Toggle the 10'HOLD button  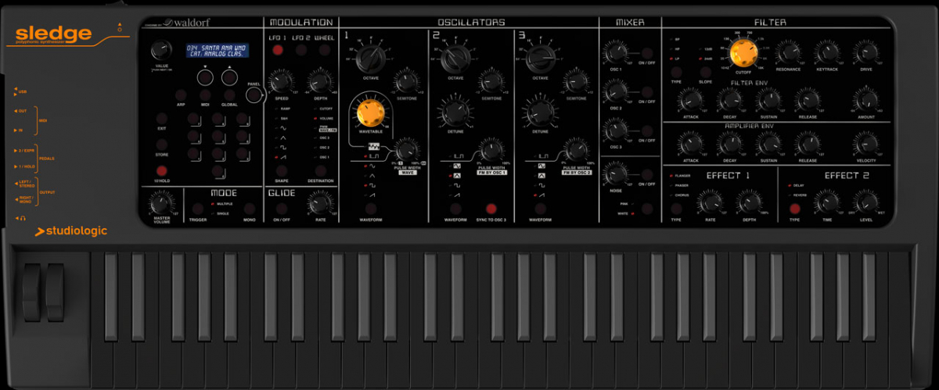[162, 170]
